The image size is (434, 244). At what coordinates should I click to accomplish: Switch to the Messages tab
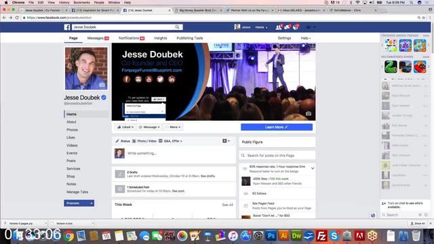[98, 38]
